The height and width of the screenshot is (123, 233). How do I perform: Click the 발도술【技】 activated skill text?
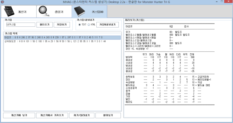pos(204,85)
